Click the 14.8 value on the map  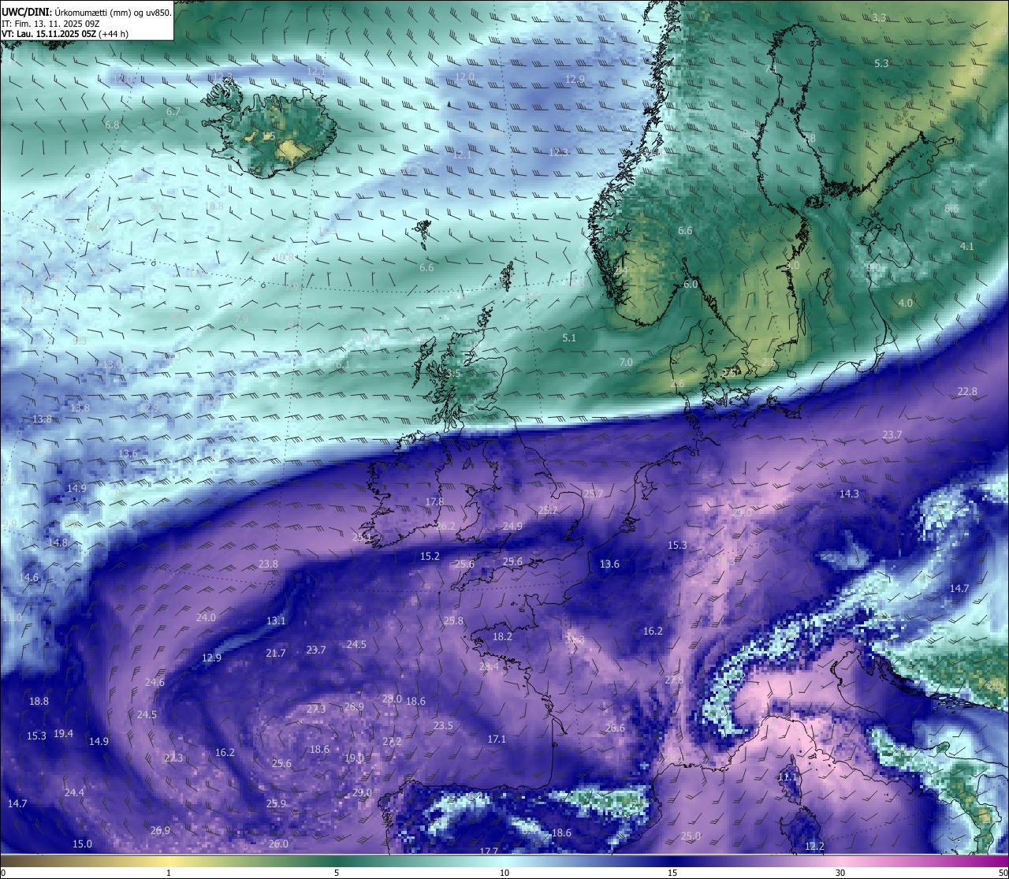58,542
